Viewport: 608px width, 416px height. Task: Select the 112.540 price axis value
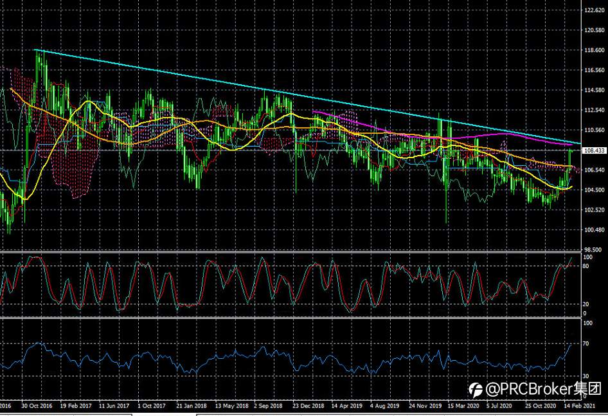[595, 110]
